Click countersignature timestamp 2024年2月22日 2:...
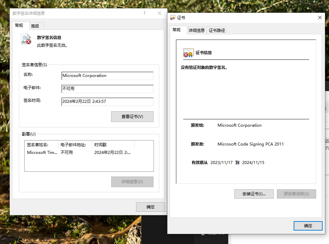 112,153
